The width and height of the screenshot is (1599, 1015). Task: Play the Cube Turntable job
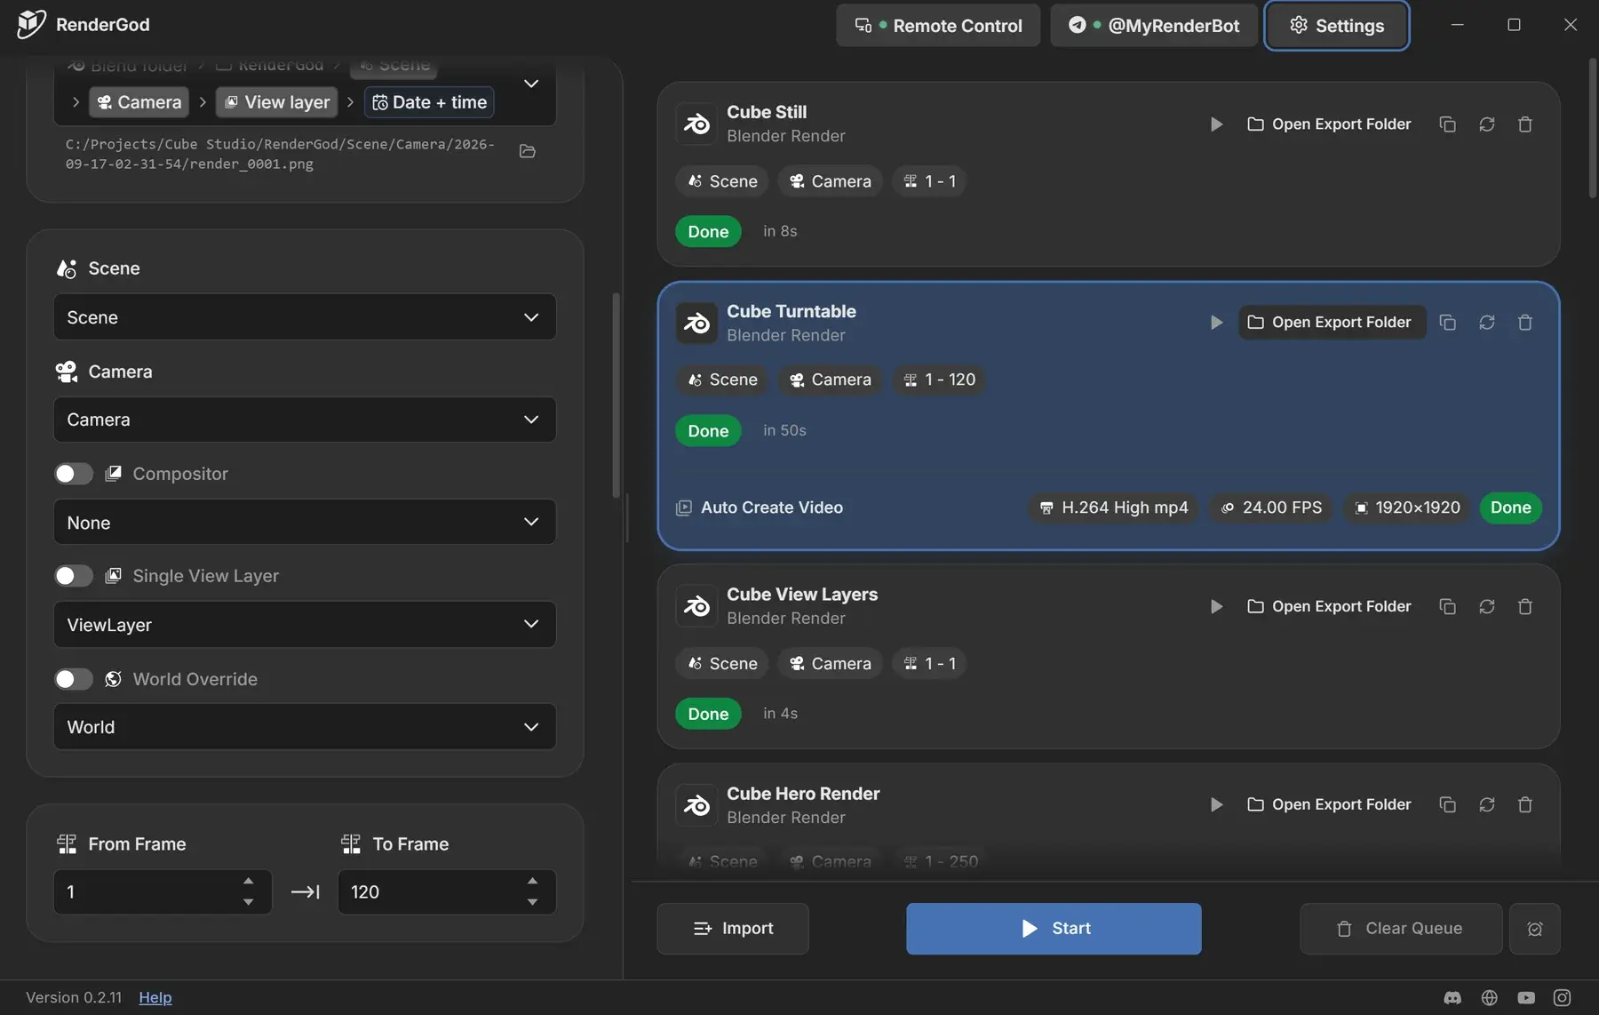coord(1216,323)
